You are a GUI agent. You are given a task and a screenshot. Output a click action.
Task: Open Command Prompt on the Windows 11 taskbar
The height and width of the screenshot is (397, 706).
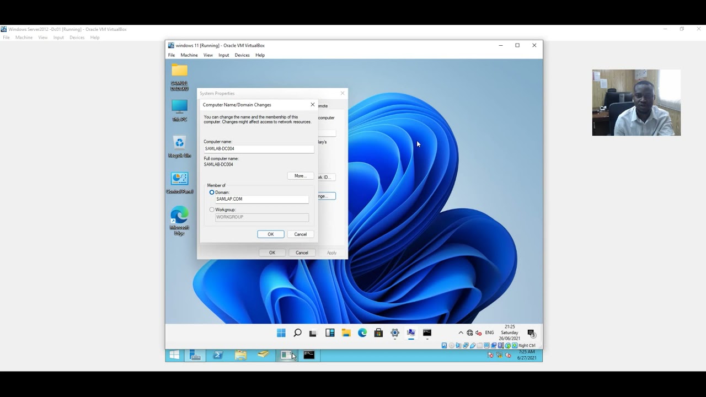click(x=427, y=332)
